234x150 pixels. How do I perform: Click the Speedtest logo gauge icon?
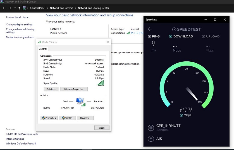(174, 29)
